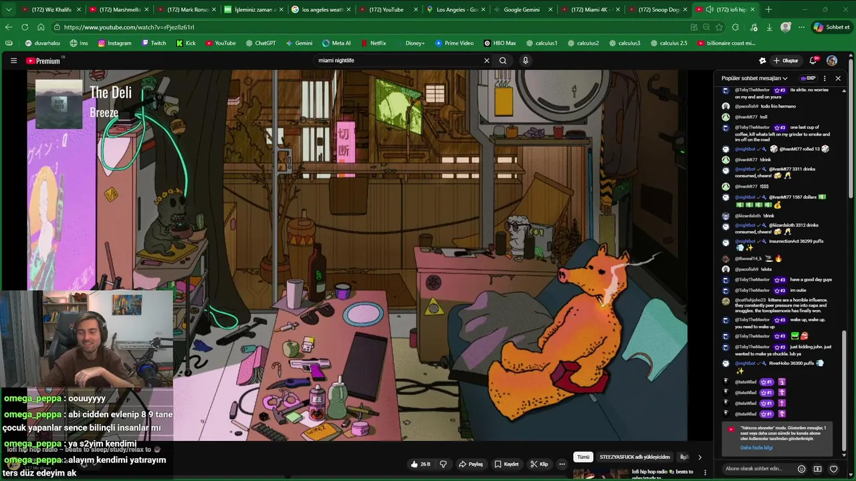Open browser extensions puzzle icon

(x=736, y=27)
